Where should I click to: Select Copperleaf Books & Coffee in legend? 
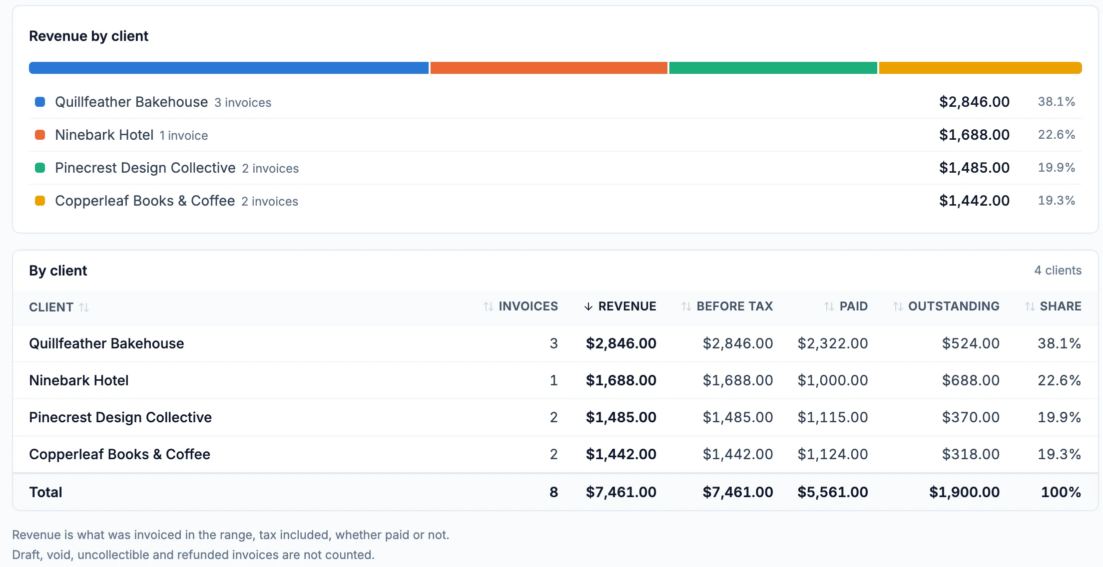(x=555, y=201)
